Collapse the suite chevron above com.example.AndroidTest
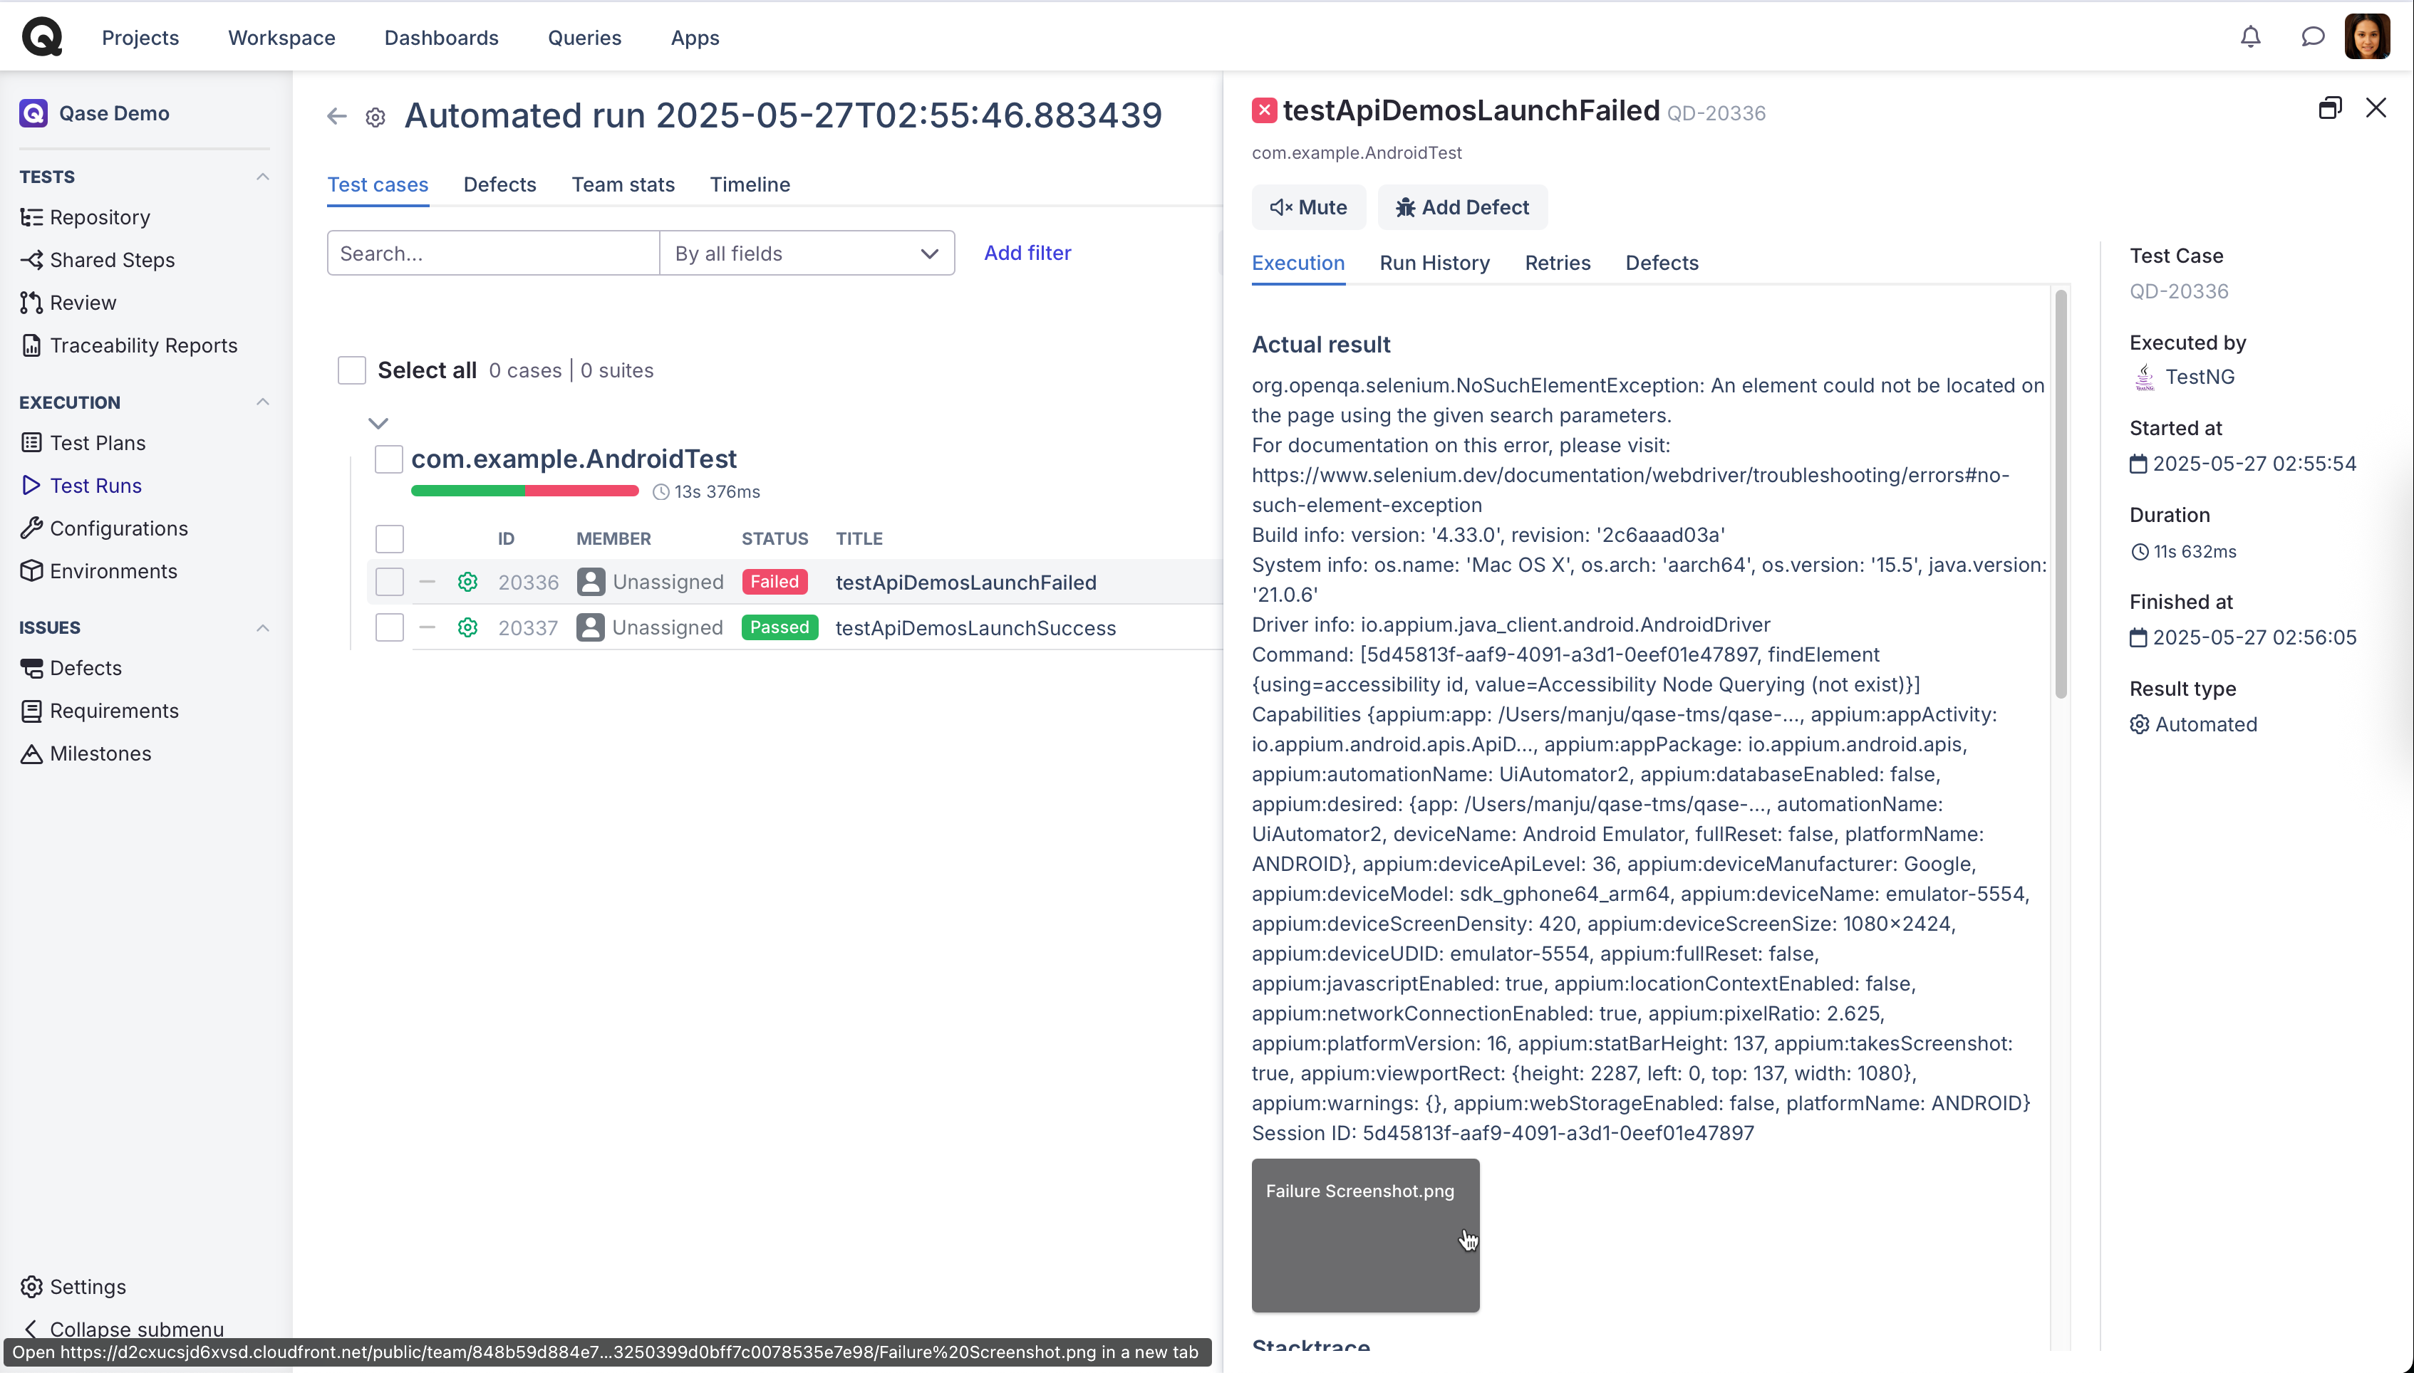This screenshot has width=2414, height=1373. [x=378, y=424]
